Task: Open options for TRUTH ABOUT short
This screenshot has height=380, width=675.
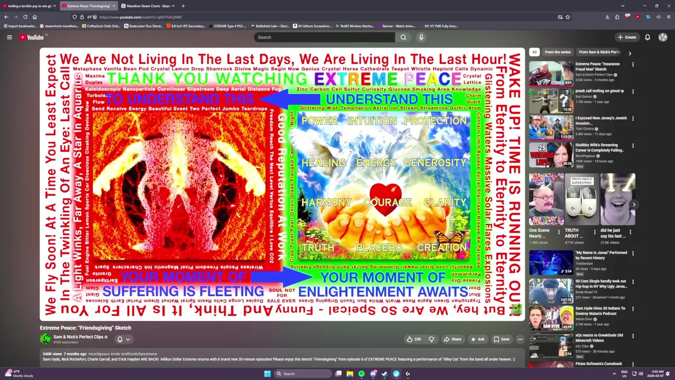Action: 595,231
